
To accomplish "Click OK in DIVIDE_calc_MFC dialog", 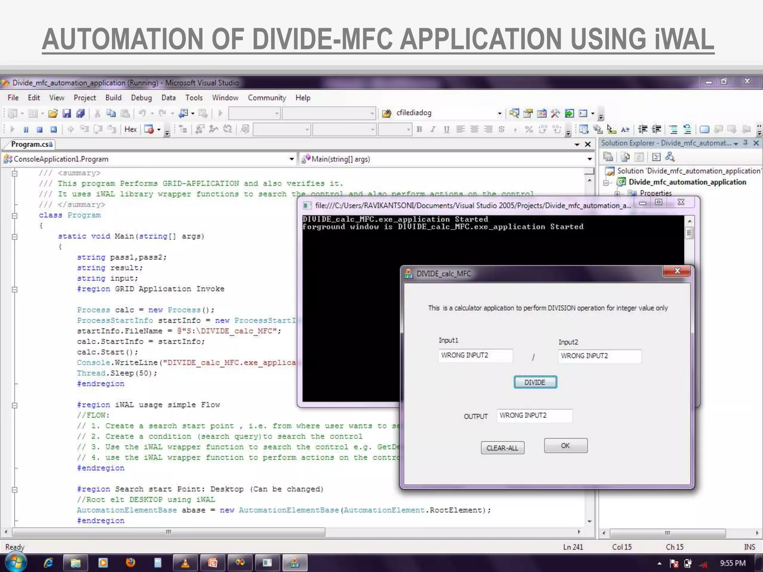I will [566, 446].
